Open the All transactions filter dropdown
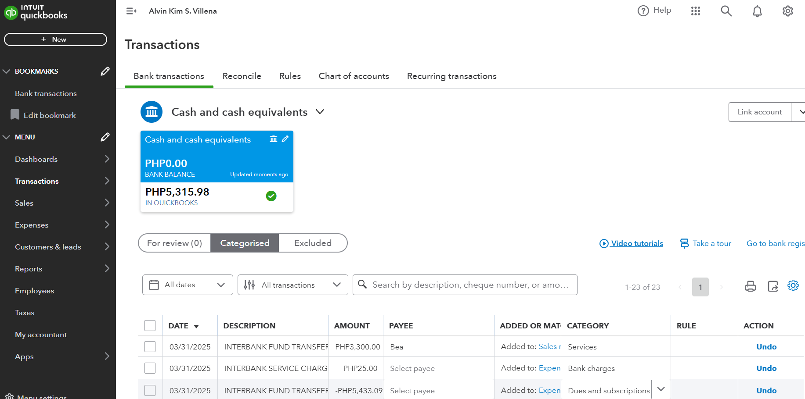Image resolution: width=805 pixels, height=399 pixels. (292, 285)
